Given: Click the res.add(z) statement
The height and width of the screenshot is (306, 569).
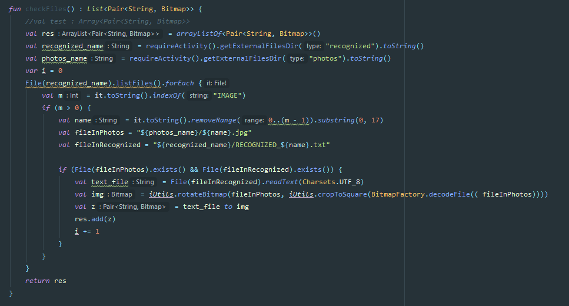Looking at the screenshot, I should point(95,219).
